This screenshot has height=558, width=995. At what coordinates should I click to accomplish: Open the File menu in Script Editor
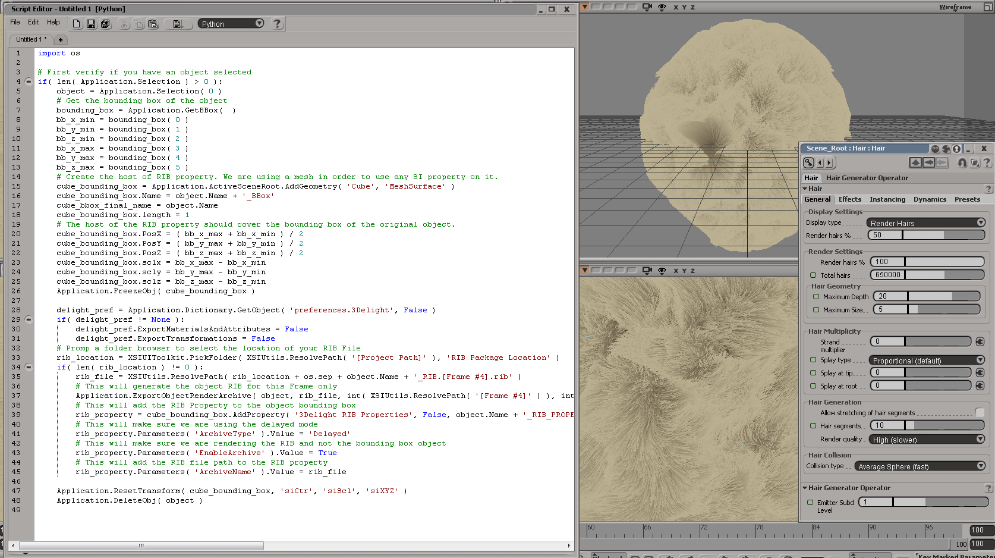[x=15, y=22]
